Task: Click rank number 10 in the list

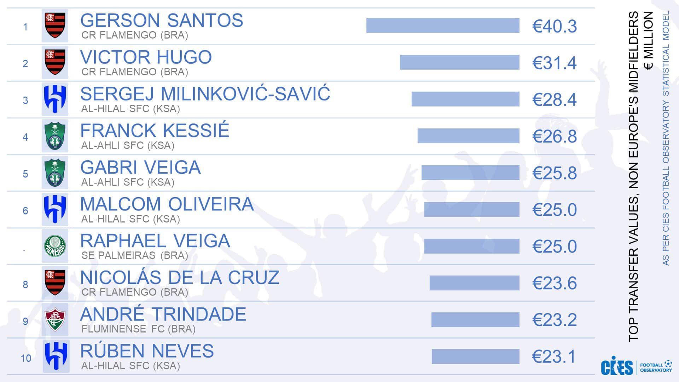Action: coord(26,358)
